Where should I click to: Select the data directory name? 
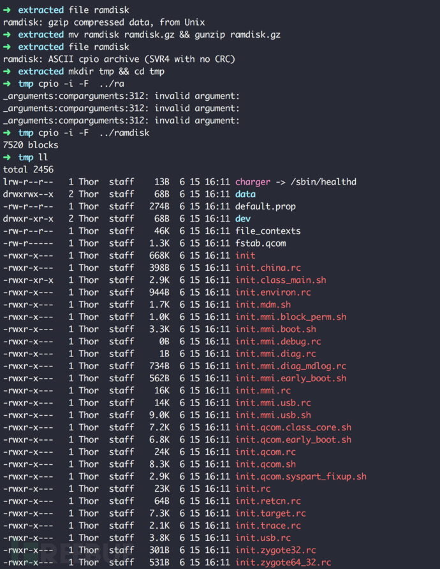click(x=246, y=194)
